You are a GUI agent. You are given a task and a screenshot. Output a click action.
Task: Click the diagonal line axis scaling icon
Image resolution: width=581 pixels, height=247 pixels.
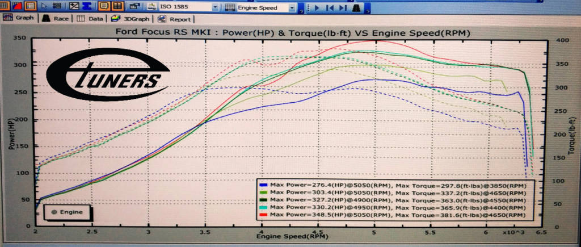point(74,7)
